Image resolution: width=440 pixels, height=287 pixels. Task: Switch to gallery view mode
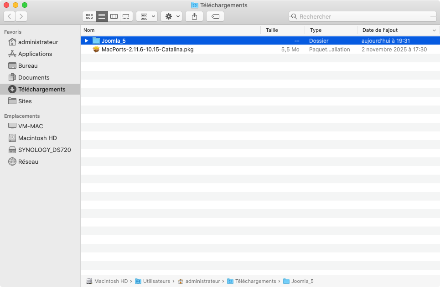tap(126, 16)
